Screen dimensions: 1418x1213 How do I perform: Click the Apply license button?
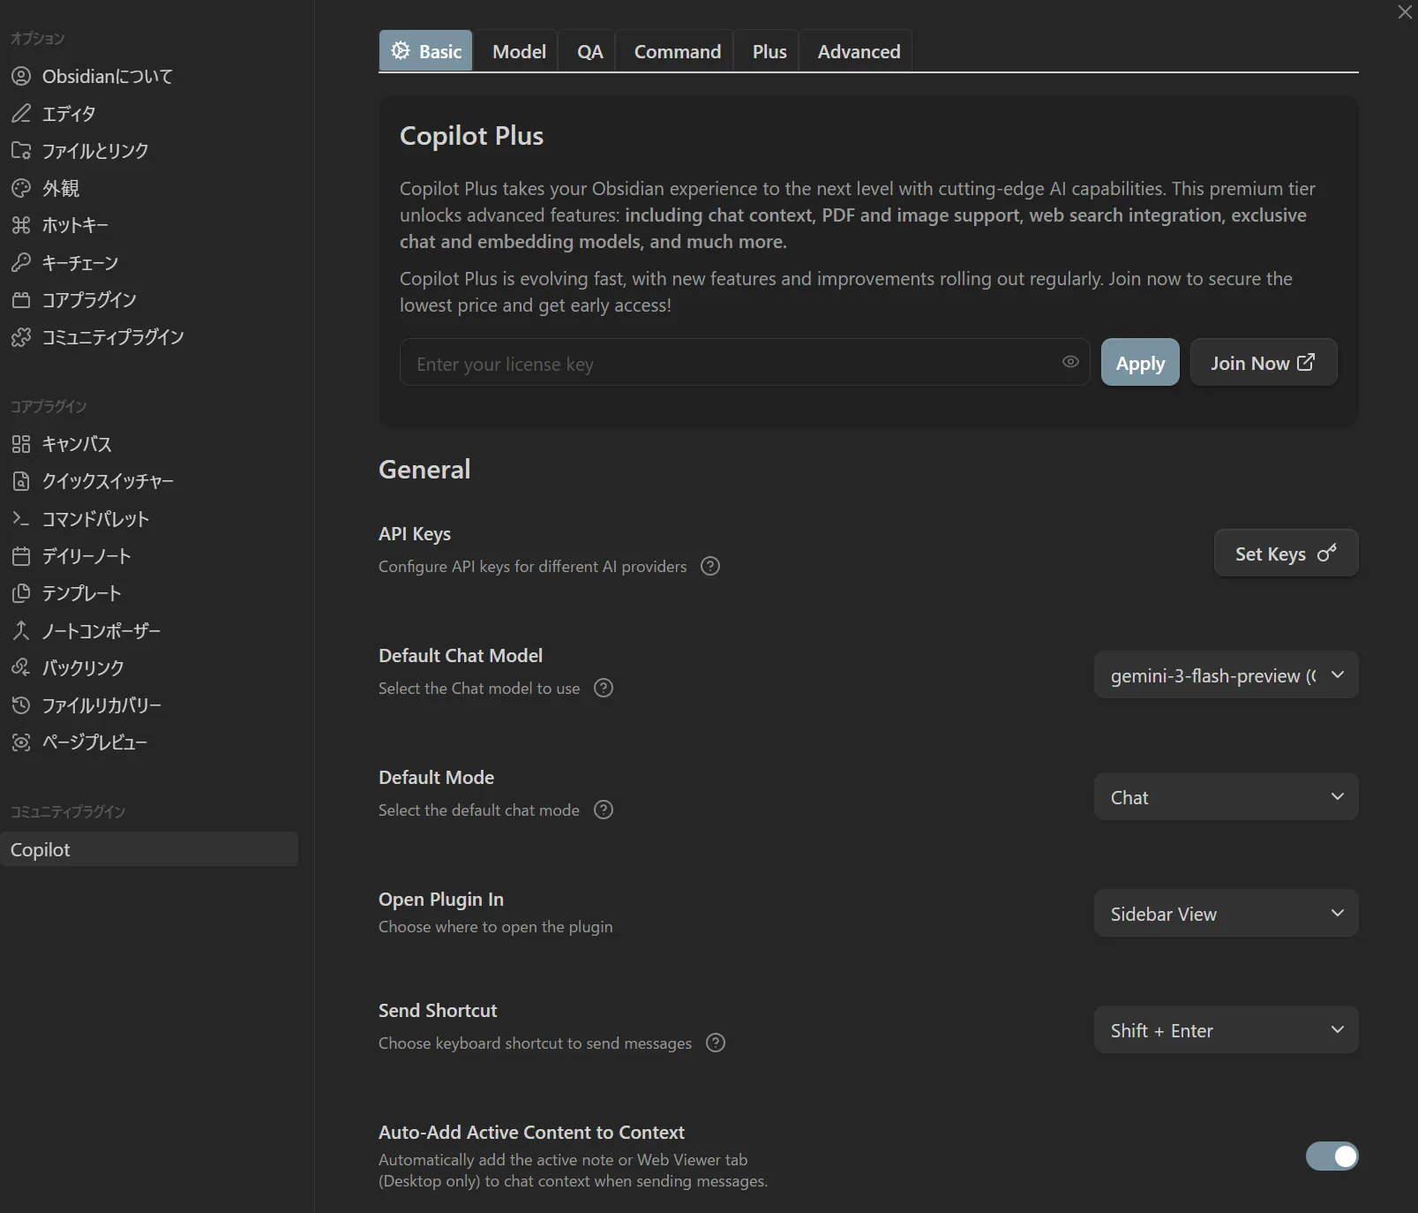point(1140,363)
